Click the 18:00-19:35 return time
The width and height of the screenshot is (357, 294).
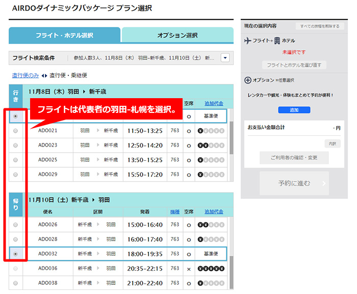(x=145, y=254)
